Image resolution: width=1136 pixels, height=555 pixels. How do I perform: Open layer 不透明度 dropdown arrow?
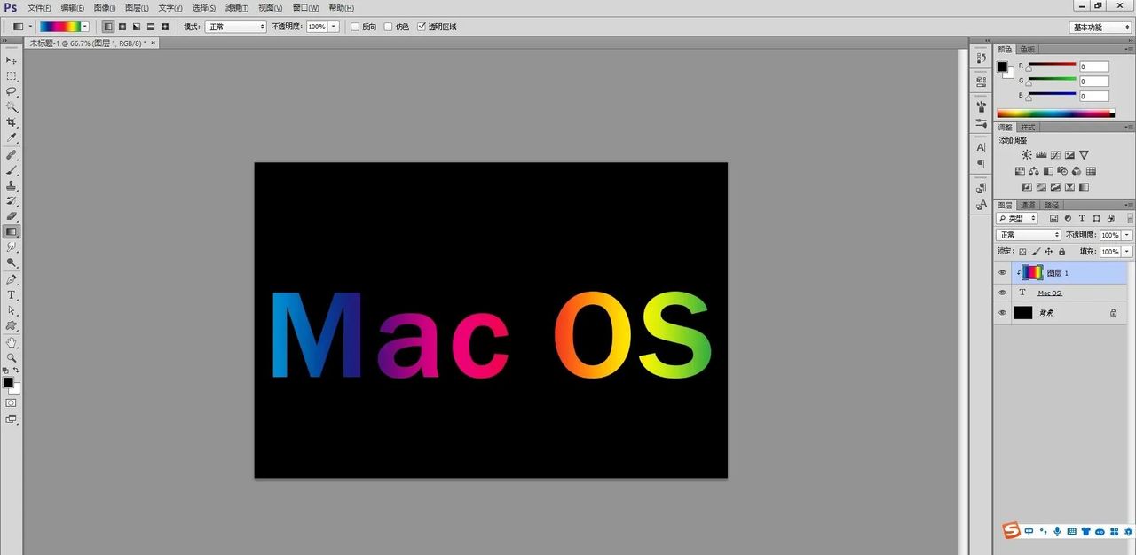pos(1127,235)
